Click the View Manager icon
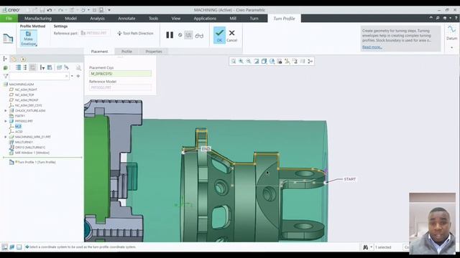Viewport: 460px width, 258px height. point(280,61)
